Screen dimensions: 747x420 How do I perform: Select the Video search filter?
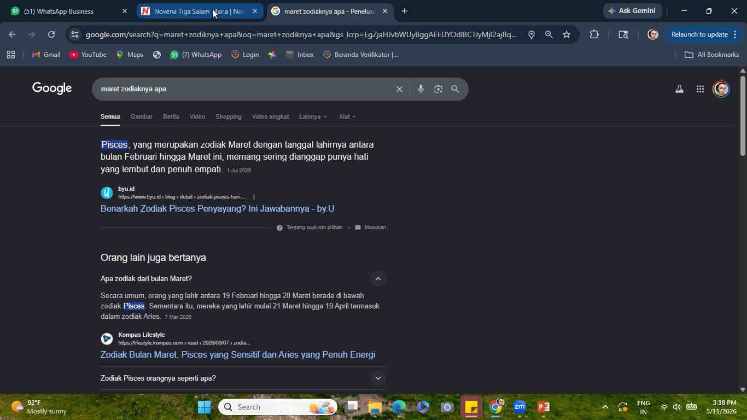pyautogui.click(x=197, y=116)
